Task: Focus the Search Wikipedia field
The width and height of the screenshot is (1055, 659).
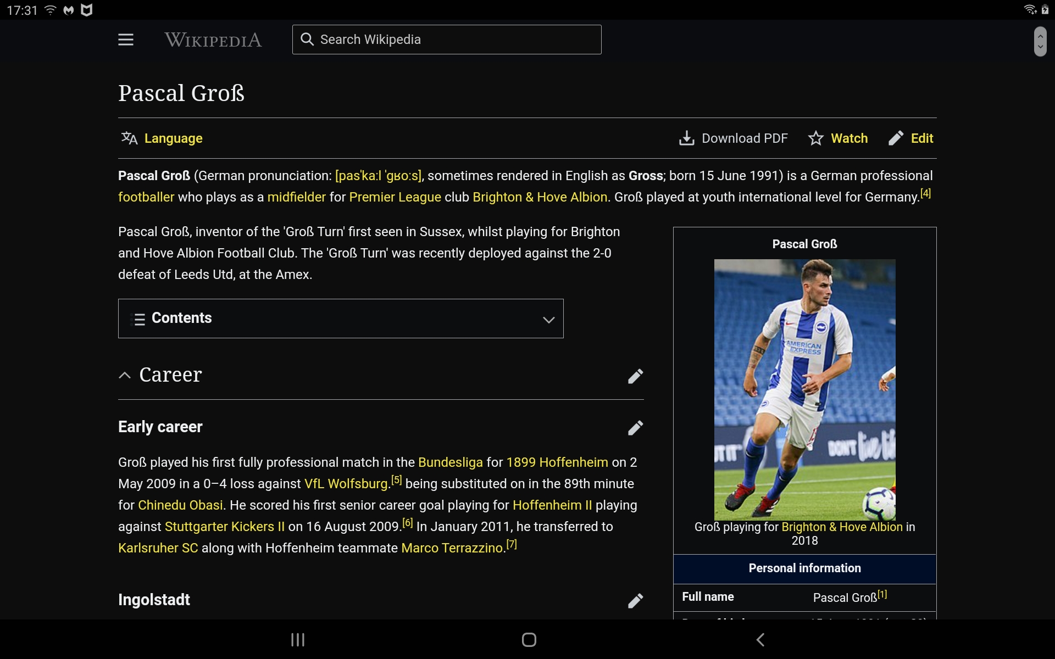Action: coord(447,40)
